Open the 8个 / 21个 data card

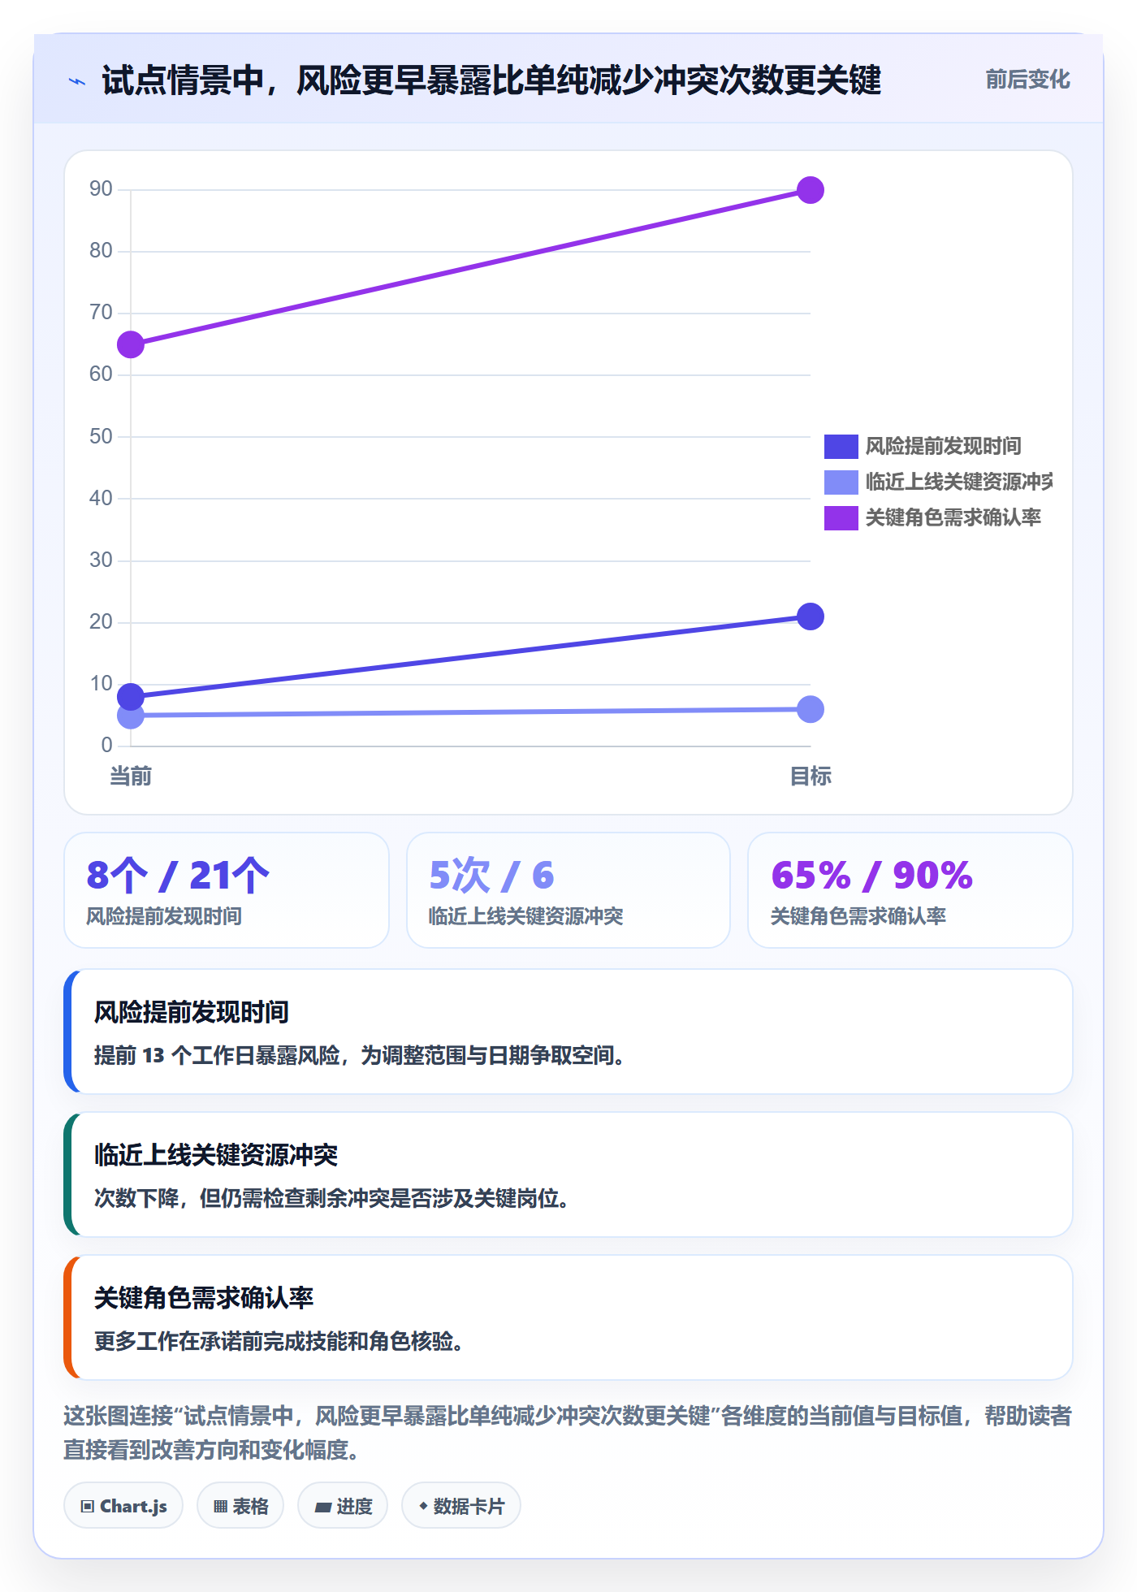pos(227,890)
